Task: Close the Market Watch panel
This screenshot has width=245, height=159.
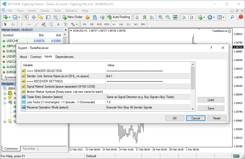Action: (x=66, y=30)
